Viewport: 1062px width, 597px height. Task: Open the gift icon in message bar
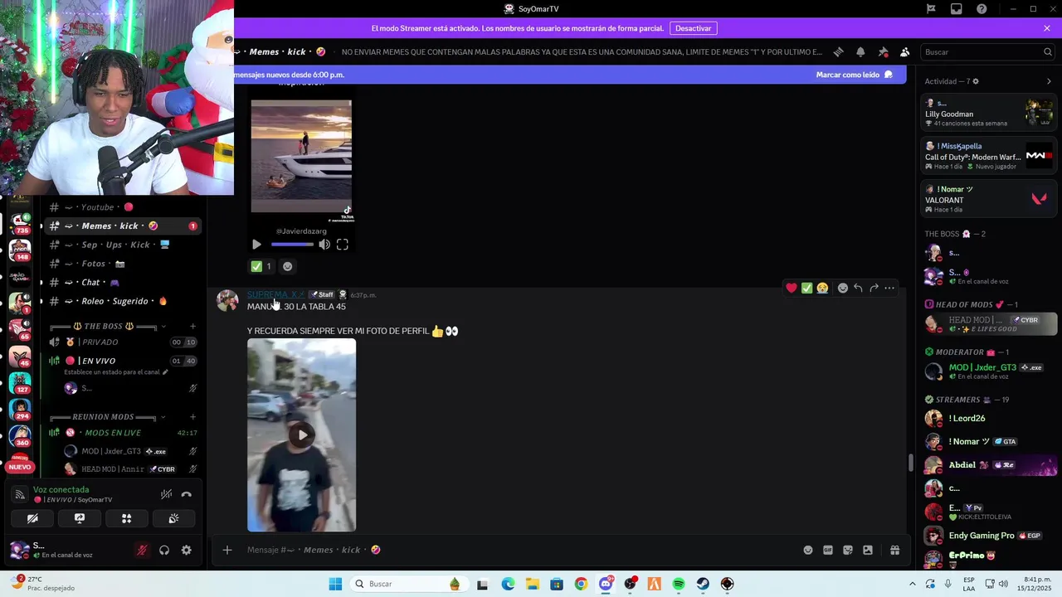pyautogui.click(x=895, y=550)
